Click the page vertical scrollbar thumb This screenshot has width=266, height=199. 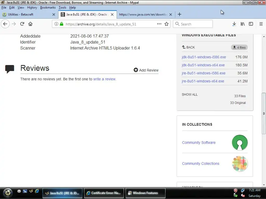coord(264,113)
